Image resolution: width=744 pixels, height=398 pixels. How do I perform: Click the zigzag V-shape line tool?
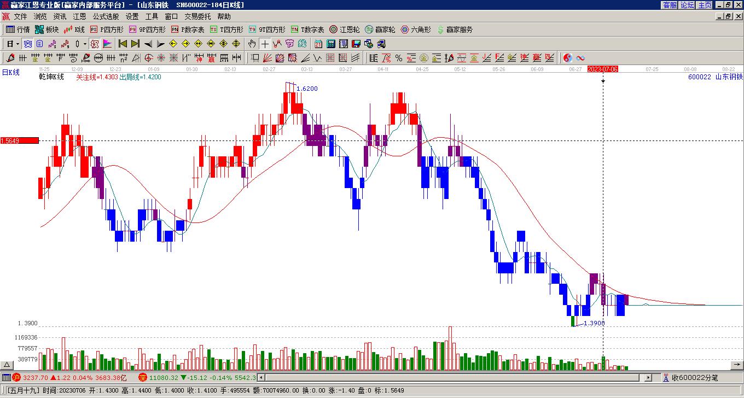[x=317, y=58]
